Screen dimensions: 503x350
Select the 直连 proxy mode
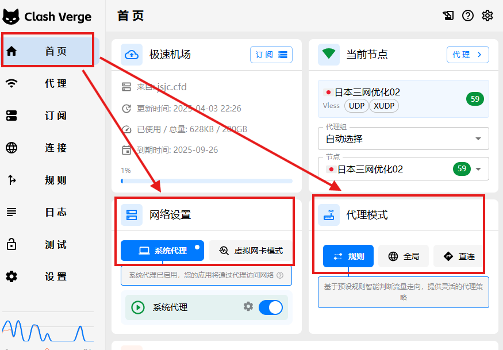point(459,256)
